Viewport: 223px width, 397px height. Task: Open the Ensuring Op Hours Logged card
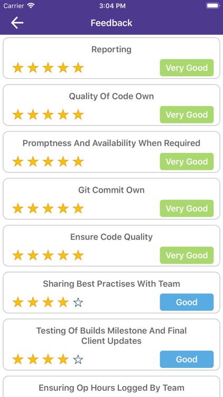click(x=111, y=386)
